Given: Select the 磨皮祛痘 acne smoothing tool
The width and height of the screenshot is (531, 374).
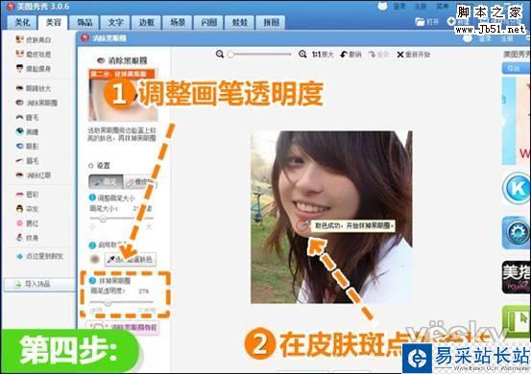Looking at the screenshot, I should pos(34,54).
